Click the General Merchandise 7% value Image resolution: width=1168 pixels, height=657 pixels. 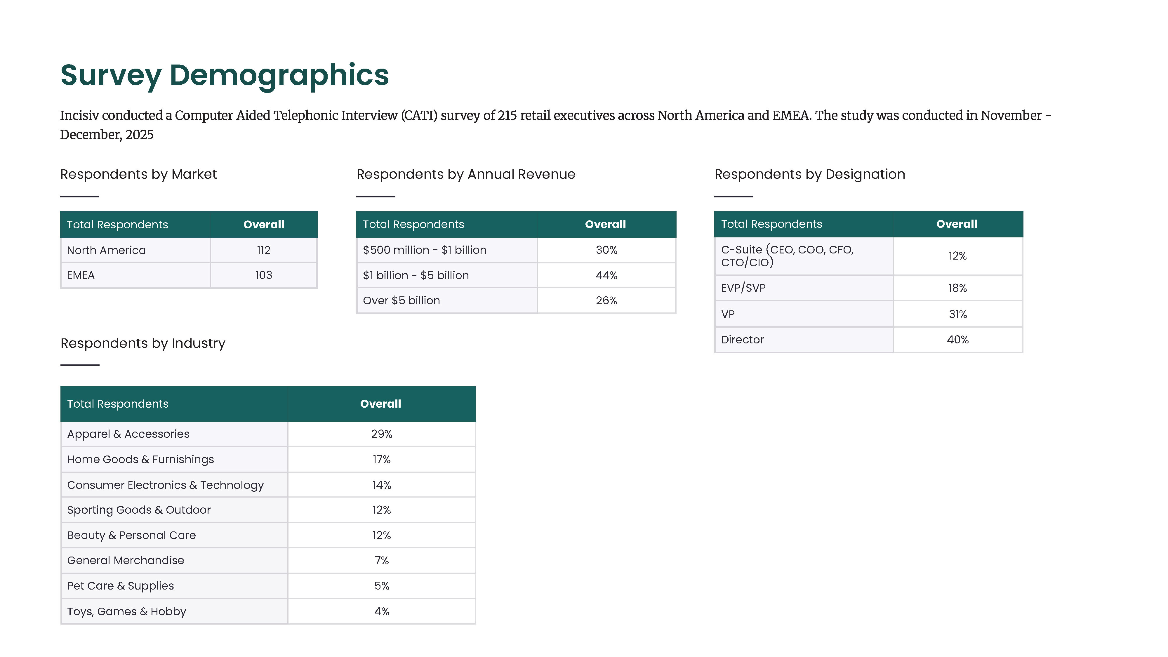coord(381,561)
